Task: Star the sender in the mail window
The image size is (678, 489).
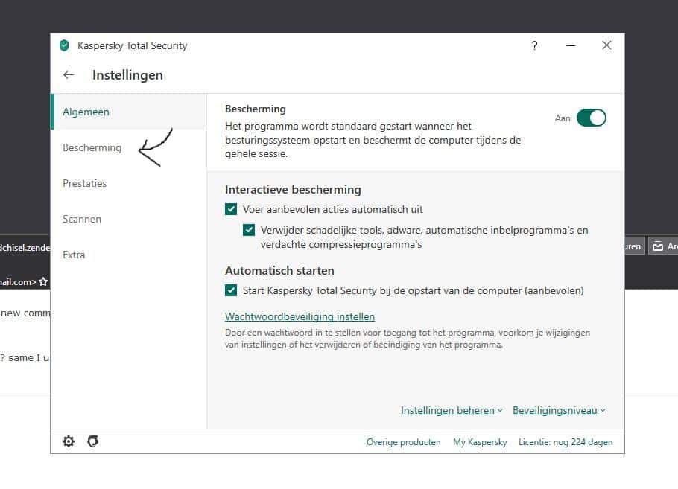Action: tap(43, 281)
